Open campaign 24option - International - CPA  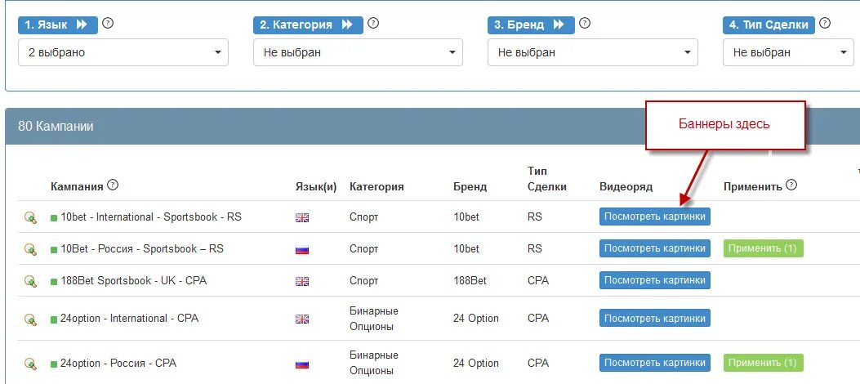[x=129, y=318]
